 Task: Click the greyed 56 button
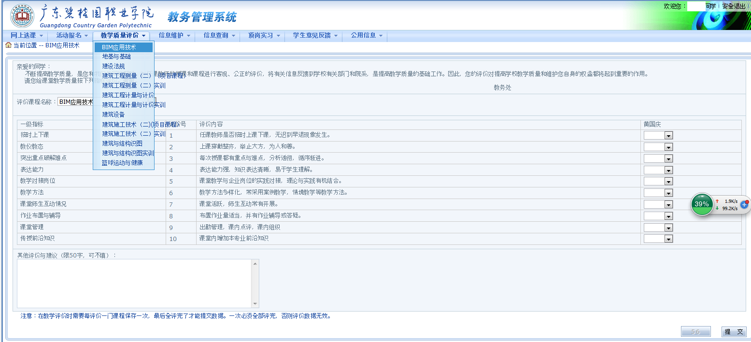click(695, 332)
